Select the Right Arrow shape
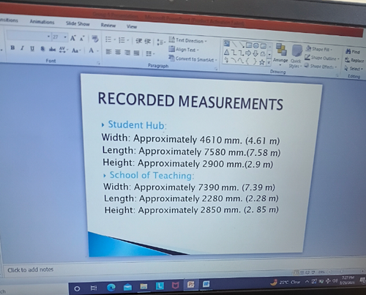This screenshot has width=366, height=295. click(248, 53)
